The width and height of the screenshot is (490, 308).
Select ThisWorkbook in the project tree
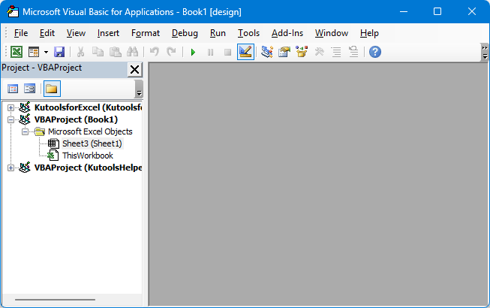coord(87,156)
